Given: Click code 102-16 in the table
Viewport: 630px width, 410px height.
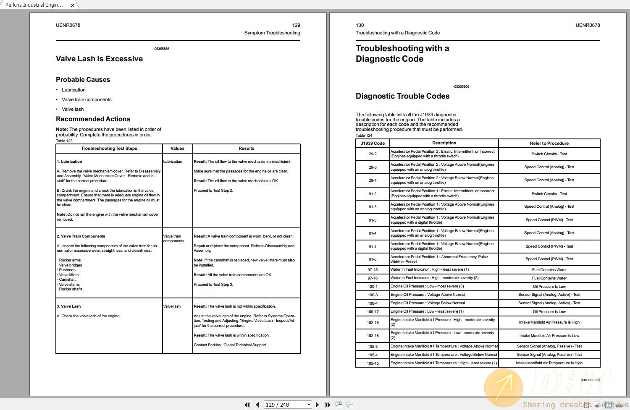Looking at the screenshot, I should pos(373,323).
